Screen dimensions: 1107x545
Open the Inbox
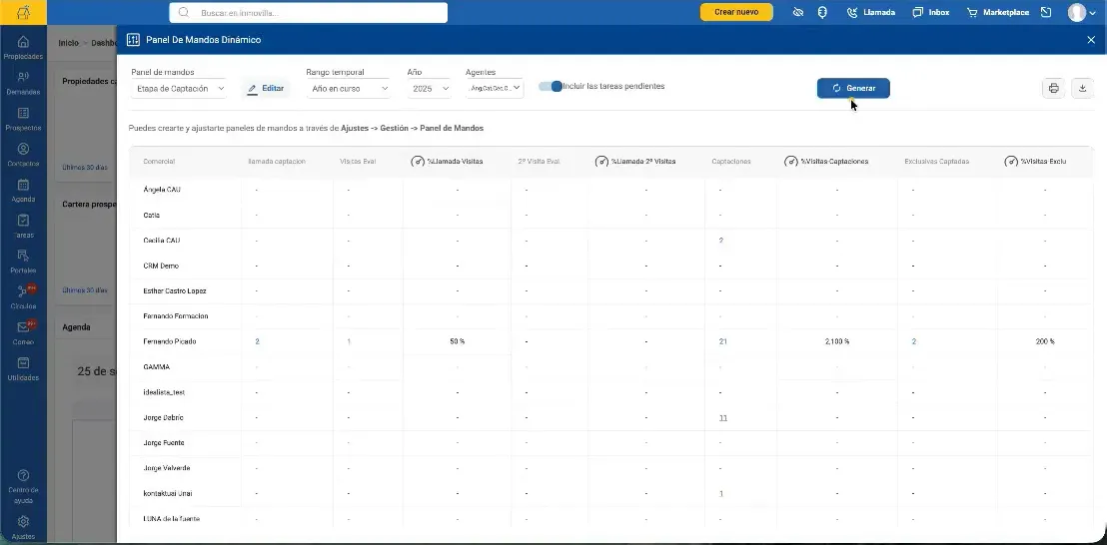(x=930, y=12)
